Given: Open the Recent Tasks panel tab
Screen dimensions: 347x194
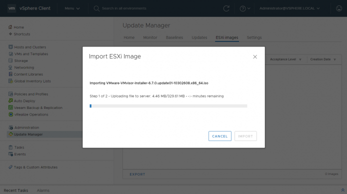Looking at the screenshot, I should pyautogui.click(x=16, y=190).
